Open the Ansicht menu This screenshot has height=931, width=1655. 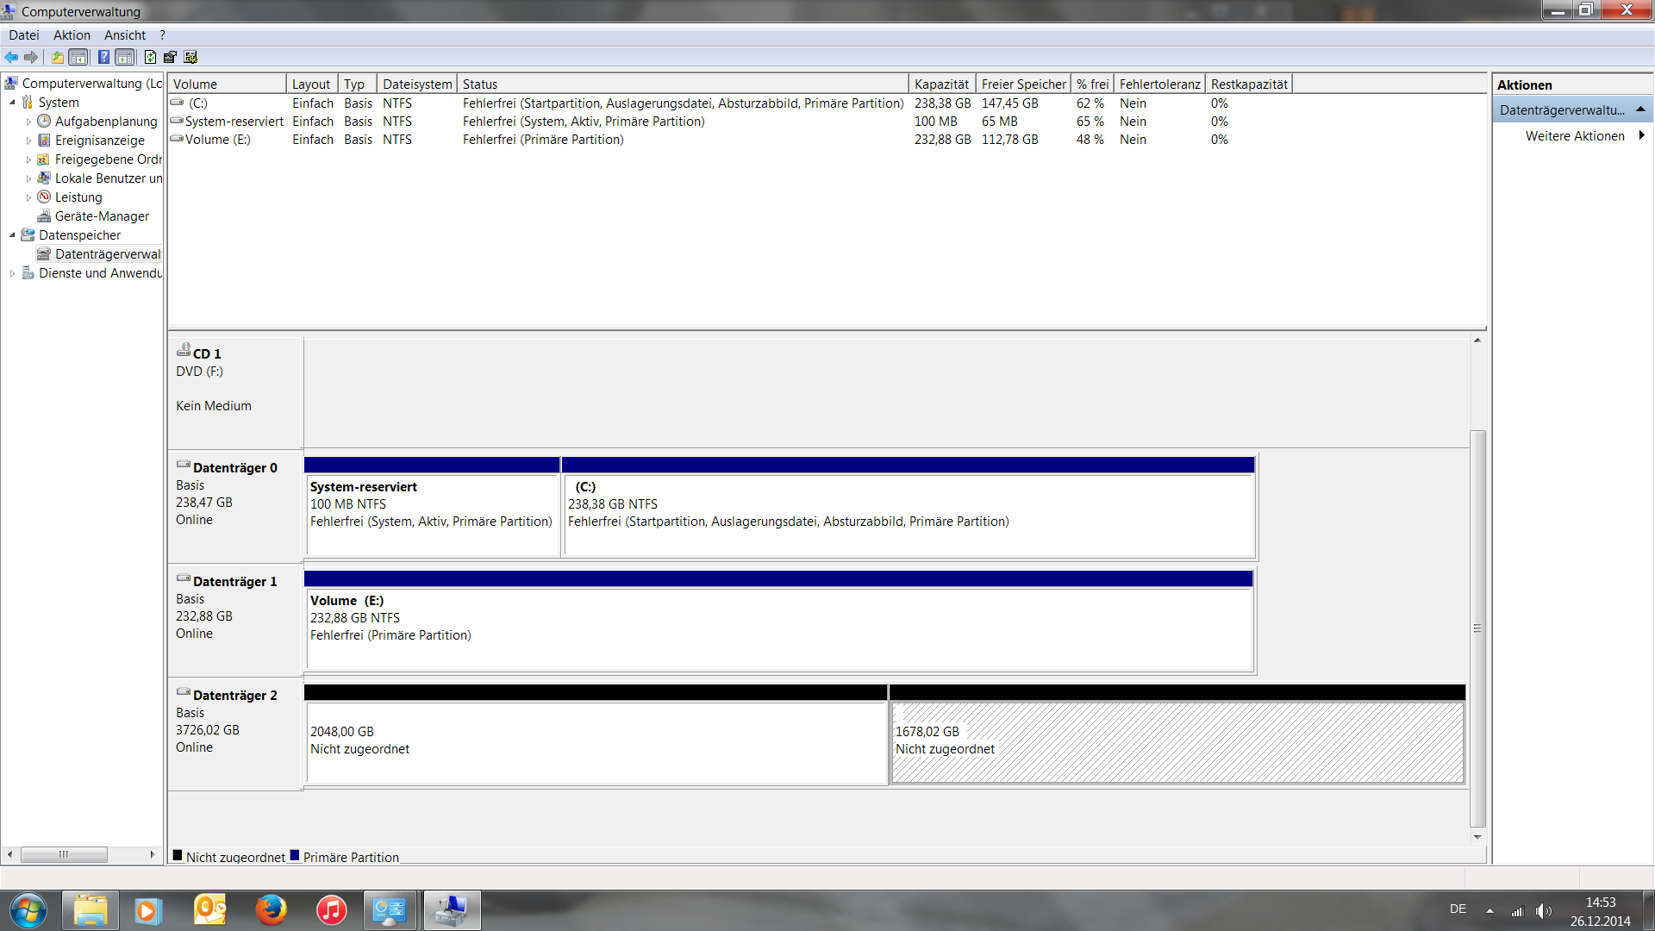125,35
